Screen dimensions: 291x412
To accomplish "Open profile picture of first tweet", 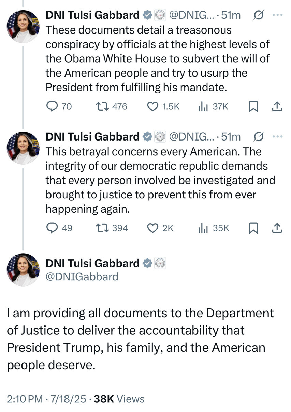I will click(x=23, y=26).
